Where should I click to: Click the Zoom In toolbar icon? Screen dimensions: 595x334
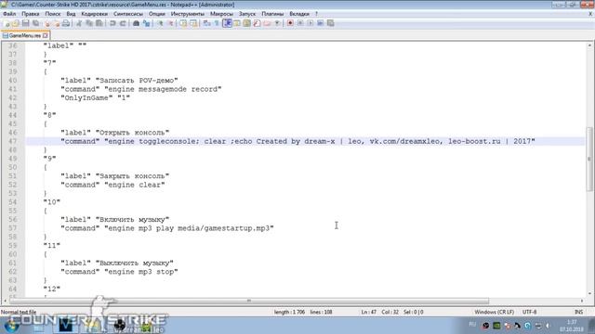coord(160,23)
